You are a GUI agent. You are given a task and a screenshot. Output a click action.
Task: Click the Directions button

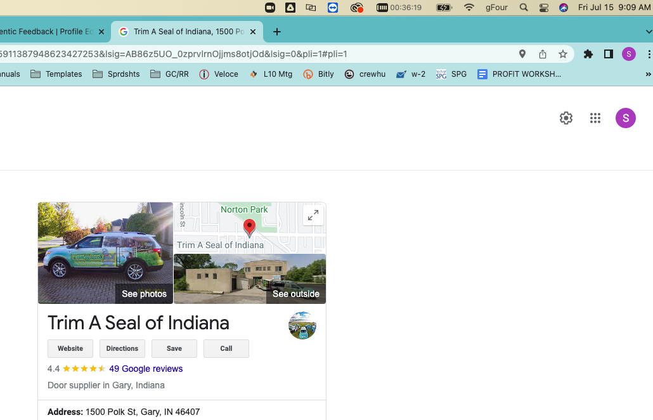(x=122, y=348)
